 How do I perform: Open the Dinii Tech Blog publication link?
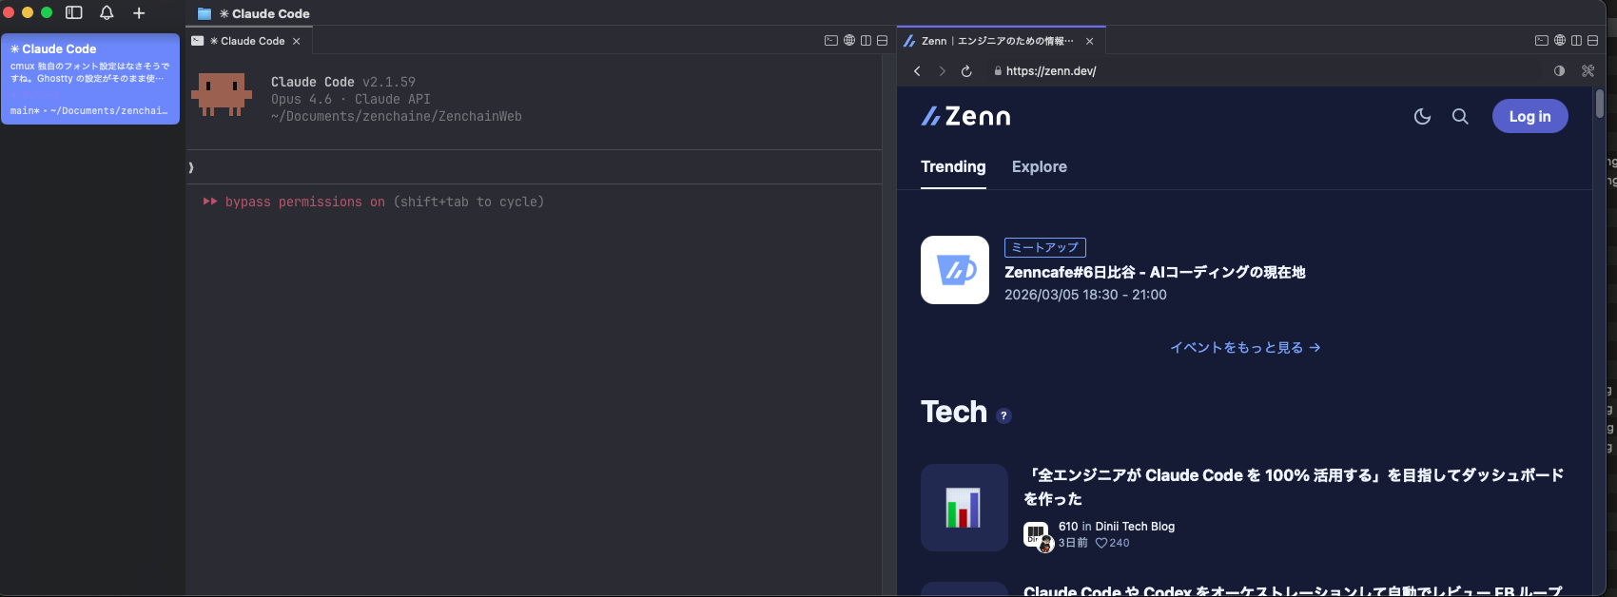(x=1135, y=527)
